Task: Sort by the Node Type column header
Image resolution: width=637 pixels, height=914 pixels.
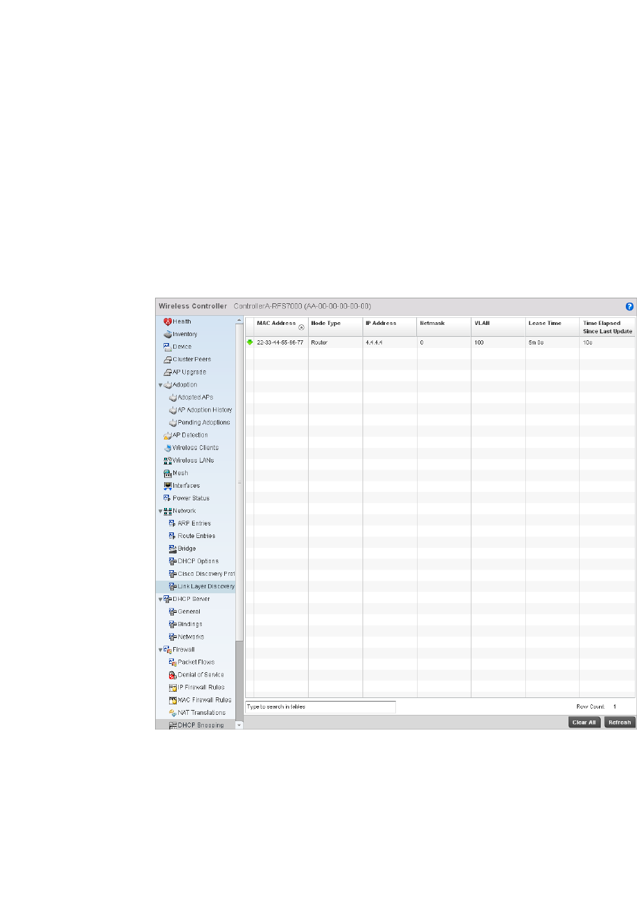Action: (x=335, y=327)
